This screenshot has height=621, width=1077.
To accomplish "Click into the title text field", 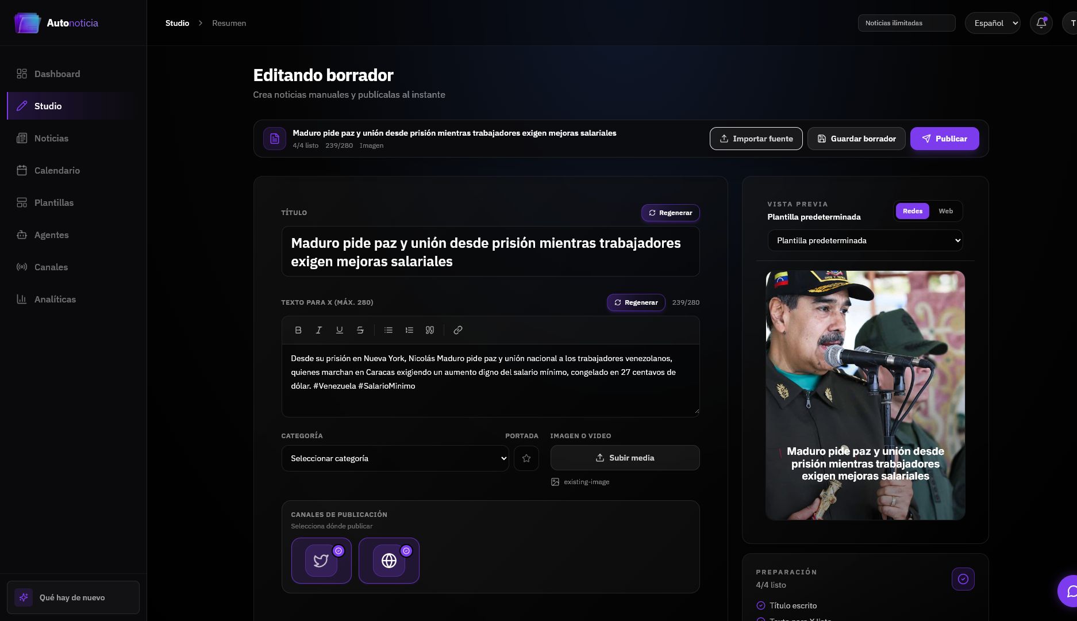I will point(490,251).
